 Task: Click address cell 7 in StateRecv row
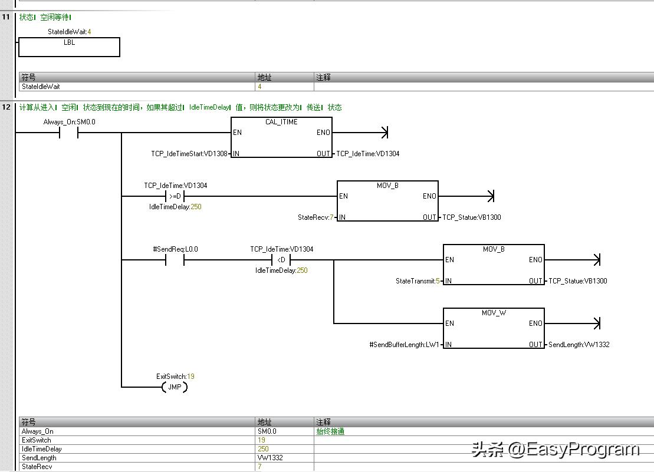(284, 467)
